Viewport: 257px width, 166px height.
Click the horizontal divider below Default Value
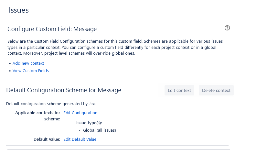click(117, 146)
